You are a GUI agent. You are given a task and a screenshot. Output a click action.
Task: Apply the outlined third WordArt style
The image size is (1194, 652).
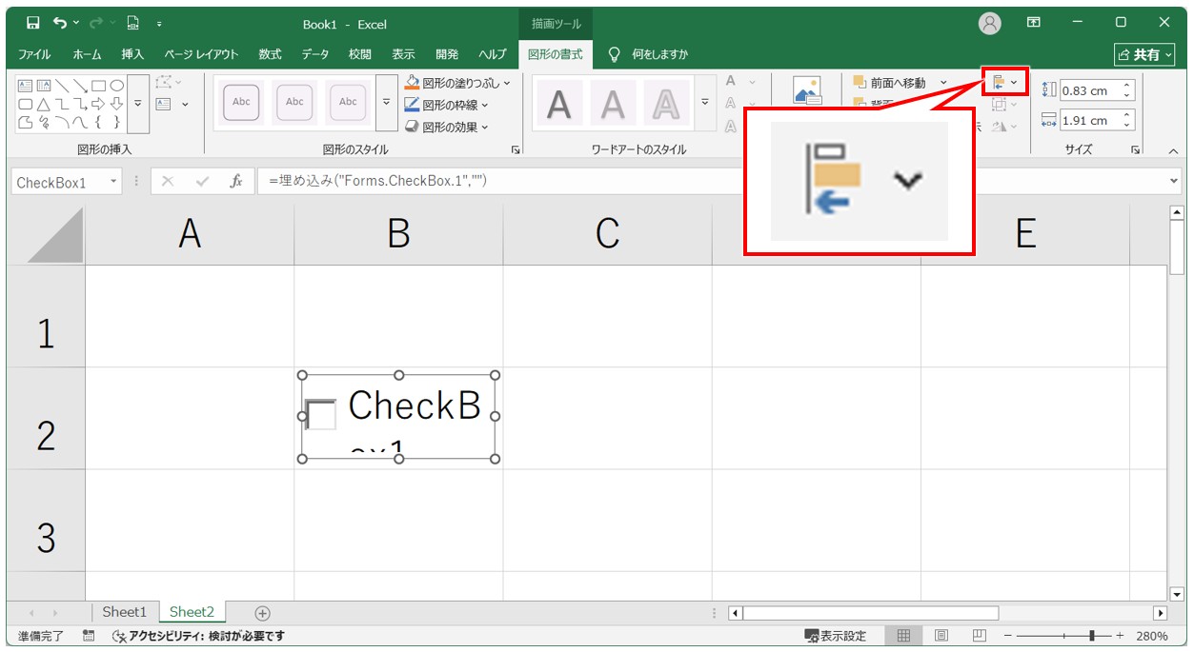pyautogui.click(x=666, y=104)
